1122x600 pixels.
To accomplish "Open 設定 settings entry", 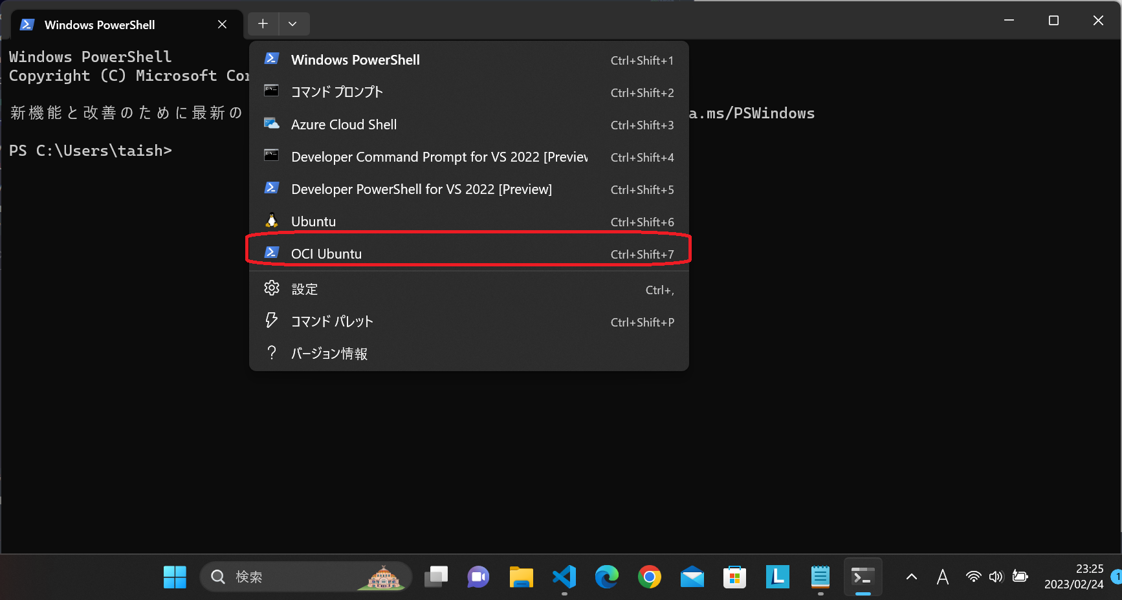I will tap(468, 289).
